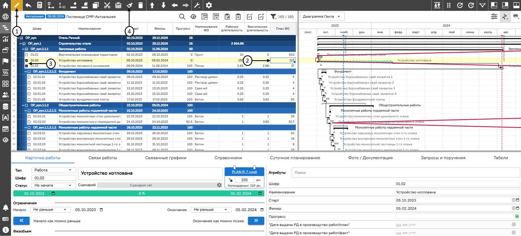Move the task down with down arrow
Viewport: 521px width, 236px height.
[x=164, y=5]
